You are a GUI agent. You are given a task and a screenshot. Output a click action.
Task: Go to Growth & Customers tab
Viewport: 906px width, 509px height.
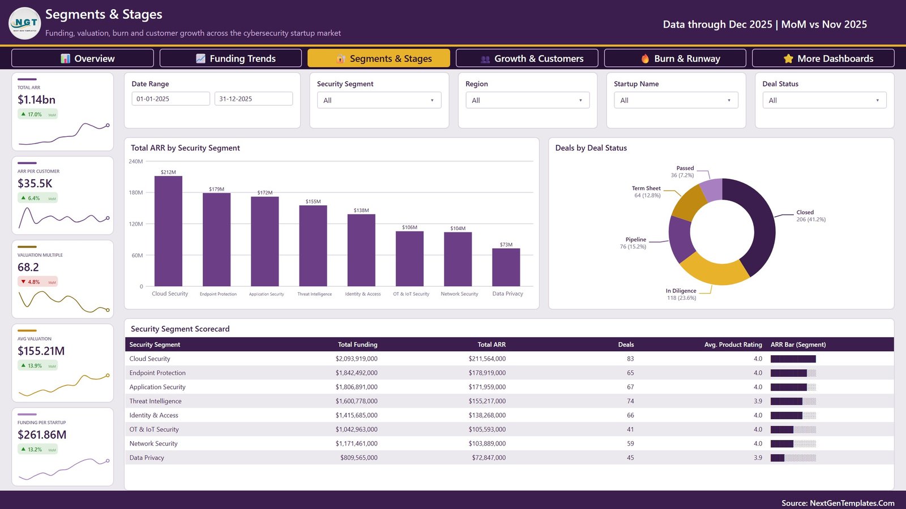click(527, 58)
